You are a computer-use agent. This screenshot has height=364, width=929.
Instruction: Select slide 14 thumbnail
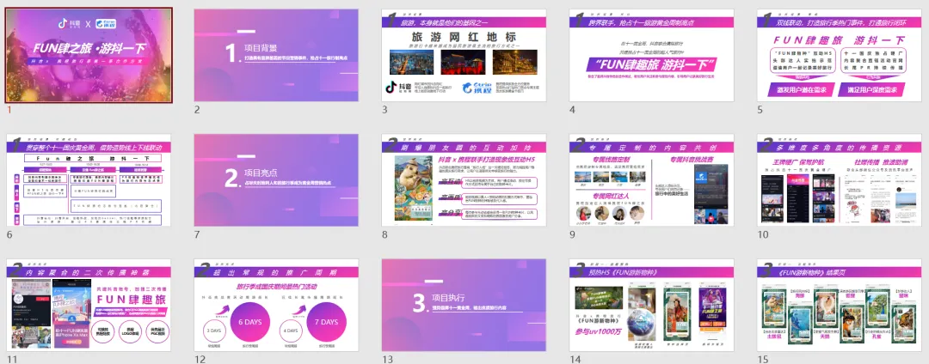[x=652, y=305]
